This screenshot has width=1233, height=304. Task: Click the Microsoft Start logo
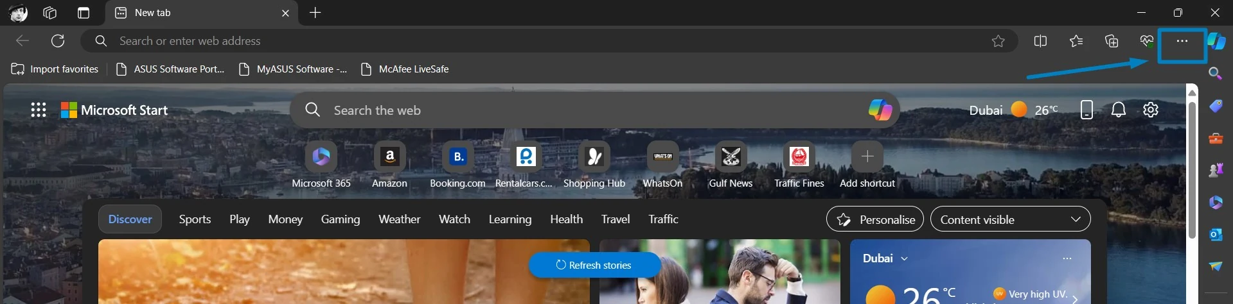coord(114,110)
